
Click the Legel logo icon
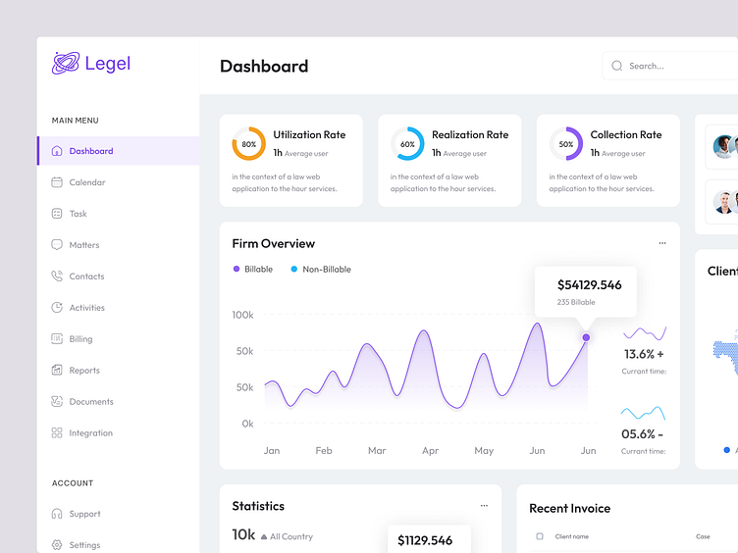[x=66, y=64]
